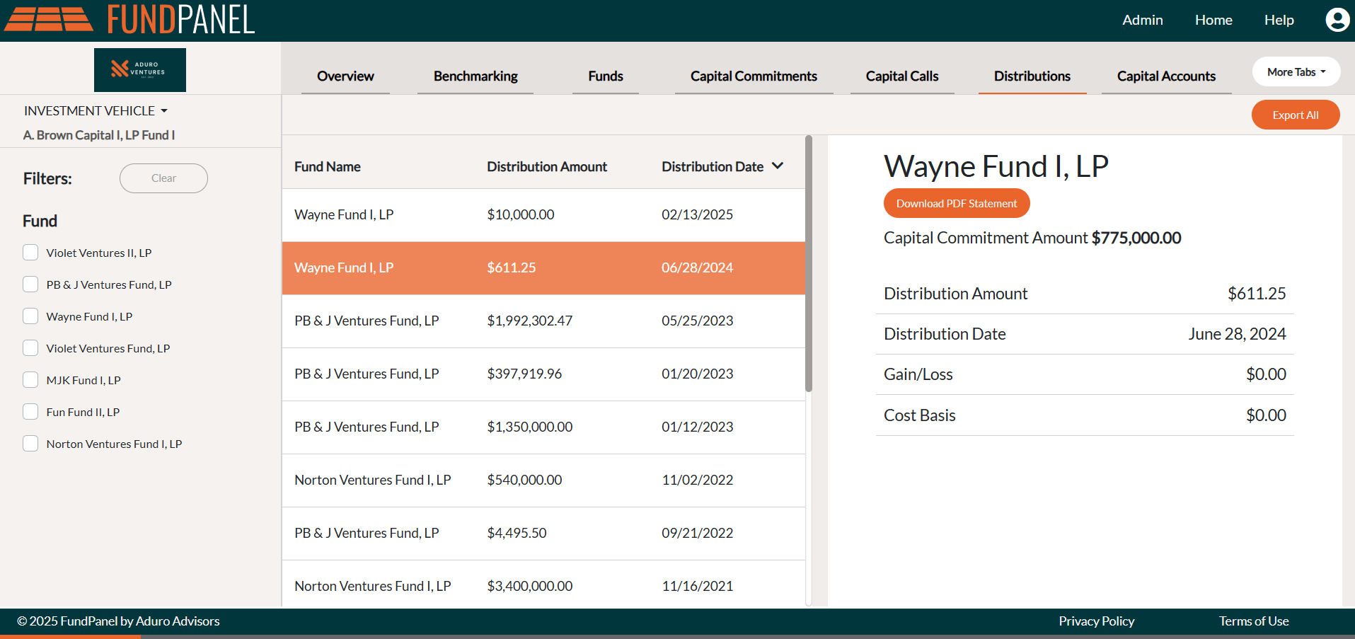This screenshot has width=1355, height=639.
Task: Open the Terms of Use link
Action: [x=1254, y=621]
